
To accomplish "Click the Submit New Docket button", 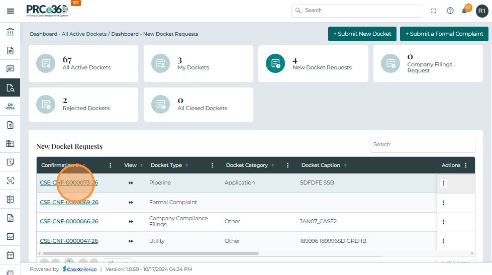I will click(362, 34).
